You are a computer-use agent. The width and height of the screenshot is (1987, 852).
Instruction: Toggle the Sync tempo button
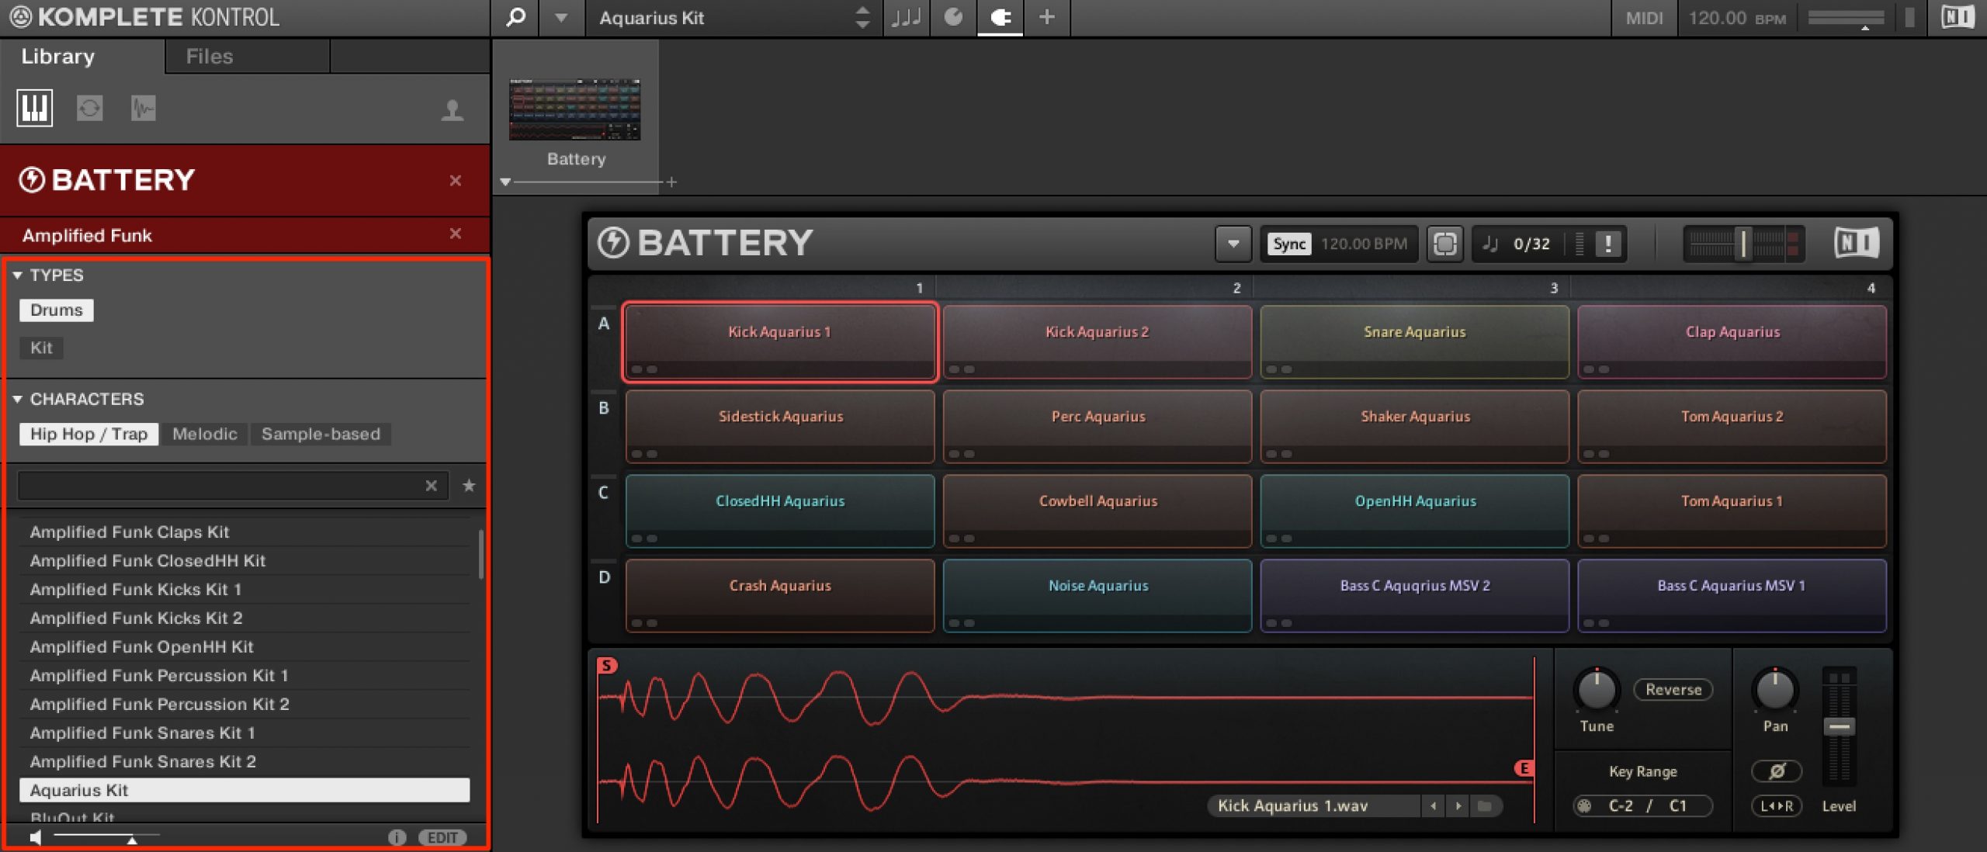1289,244
